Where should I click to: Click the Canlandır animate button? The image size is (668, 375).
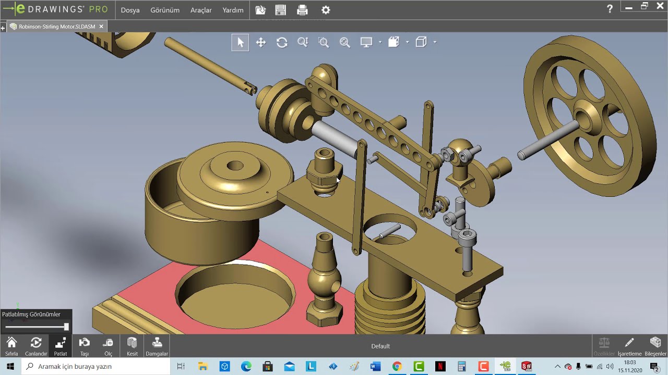click(x=36, y=346)
